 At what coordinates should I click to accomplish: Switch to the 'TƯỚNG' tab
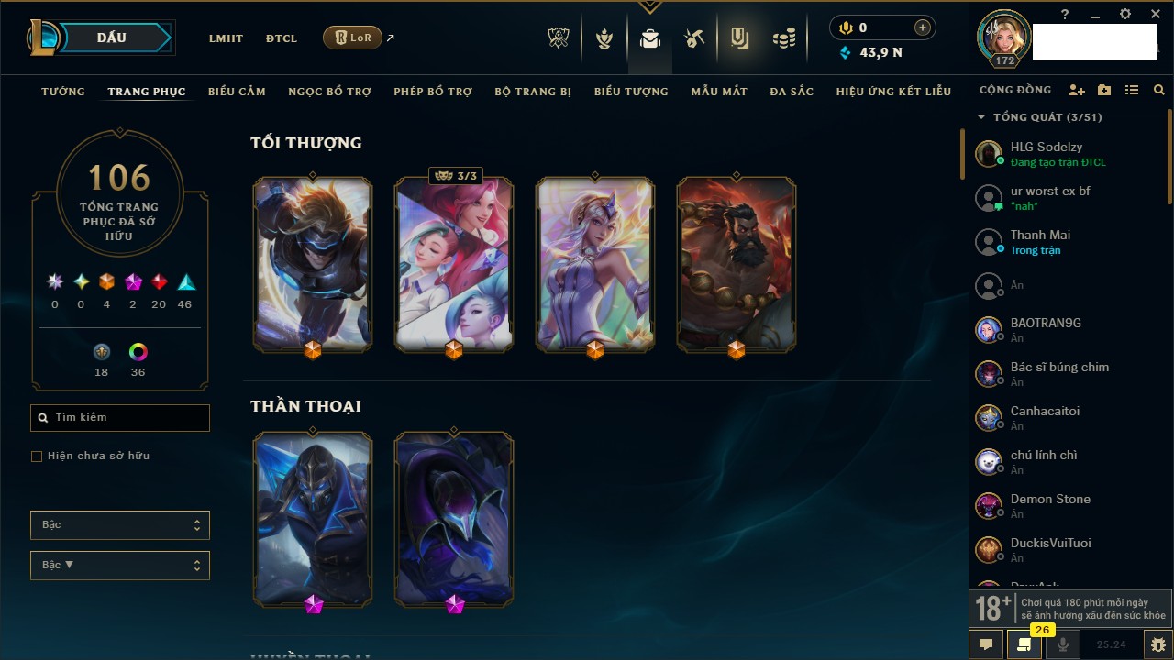coord(63,92)
